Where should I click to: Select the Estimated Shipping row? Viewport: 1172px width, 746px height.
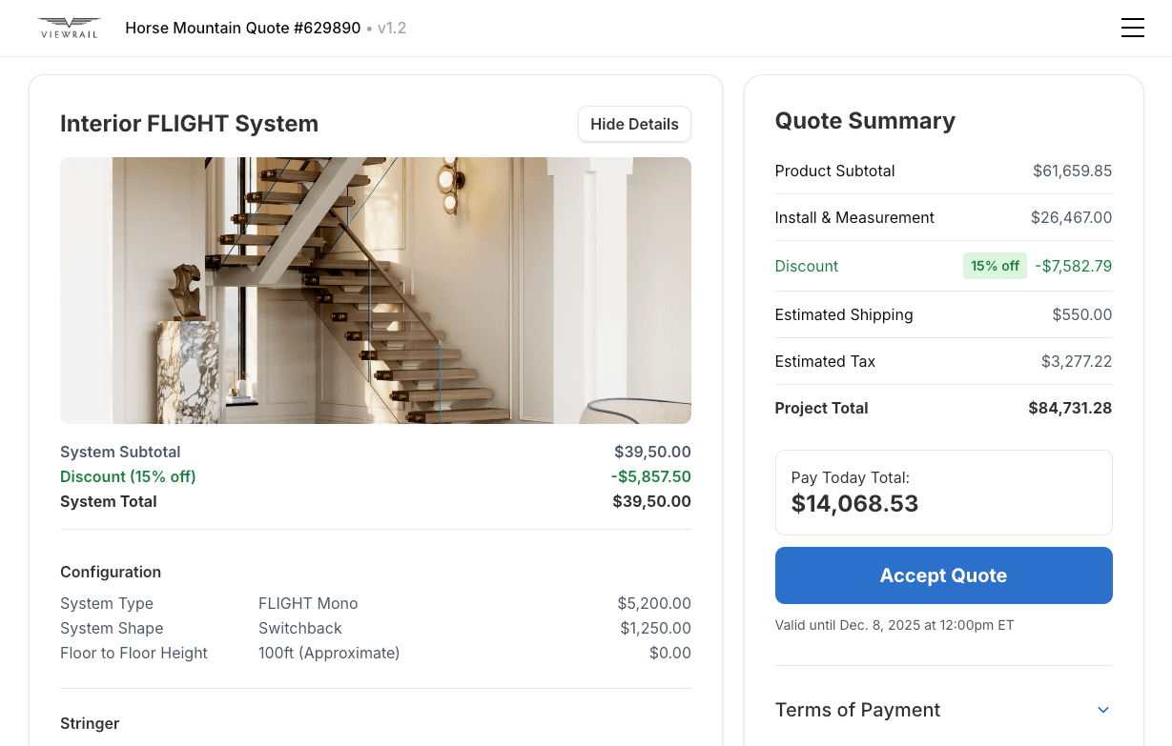[x=943, y=315]
